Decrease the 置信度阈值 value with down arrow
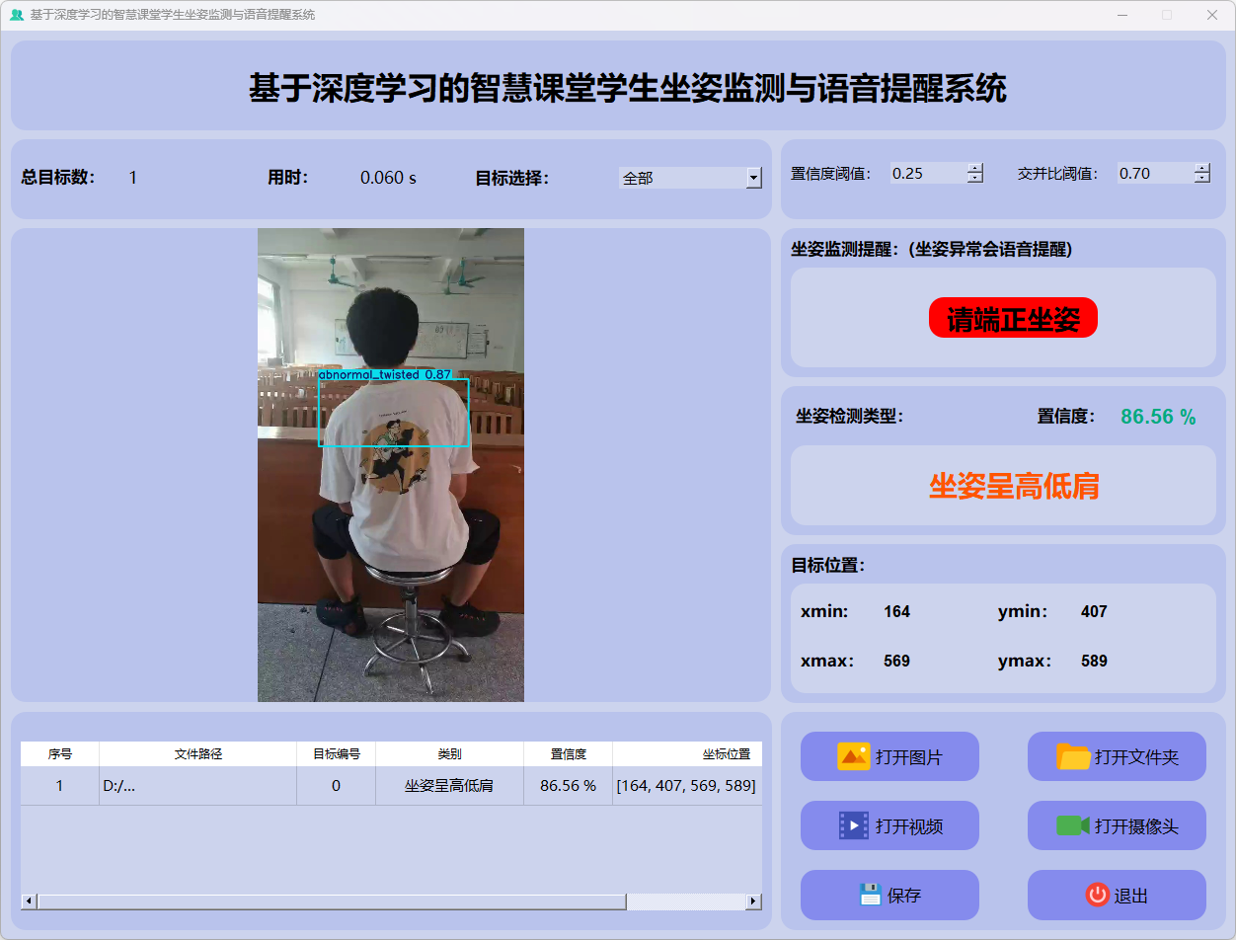1236x940 pixels. pyautogui.click(x=975, y=179)
